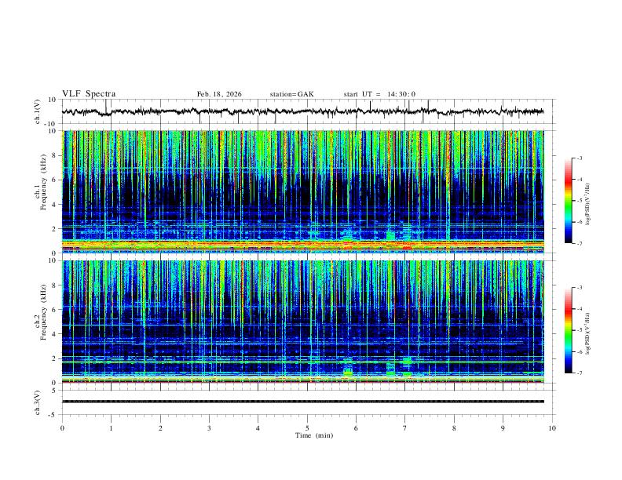Viewport: 622px width, 480px height.
Task: Click the ch.2 color scale "log(PSD)" unit label
Action: (587, 334)
